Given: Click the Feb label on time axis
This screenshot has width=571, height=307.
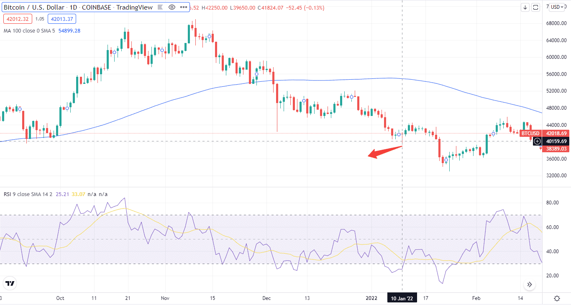Looking at the screenshot, I should 476,298.
